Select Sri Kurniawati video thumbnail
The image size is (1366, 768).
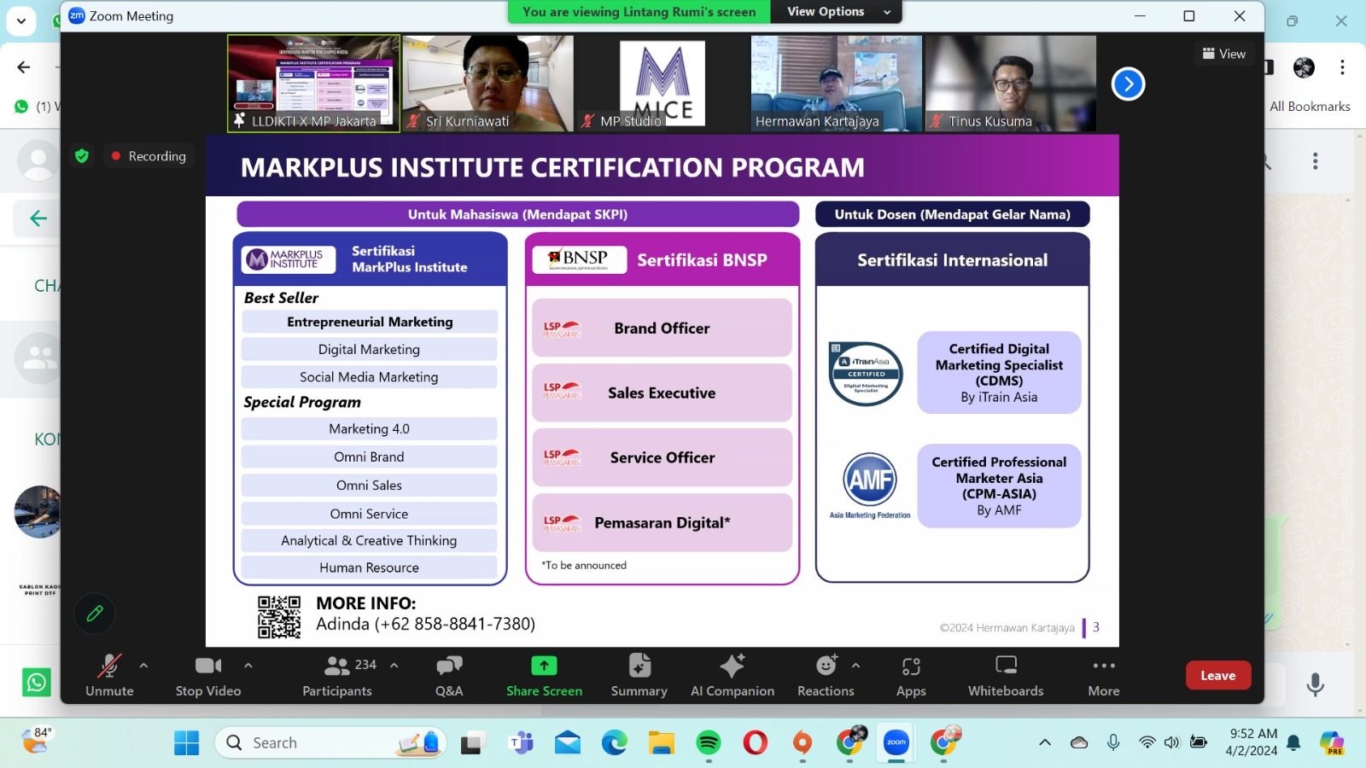click(488, 84)
